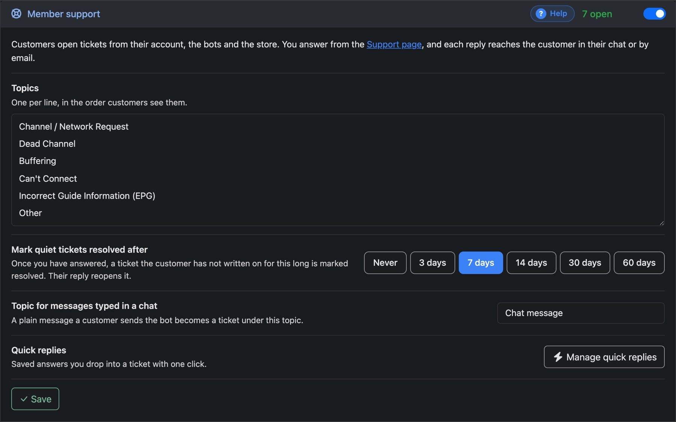Save the member support settings
This screenshot has height=422, width=676.
click(35, 399)
